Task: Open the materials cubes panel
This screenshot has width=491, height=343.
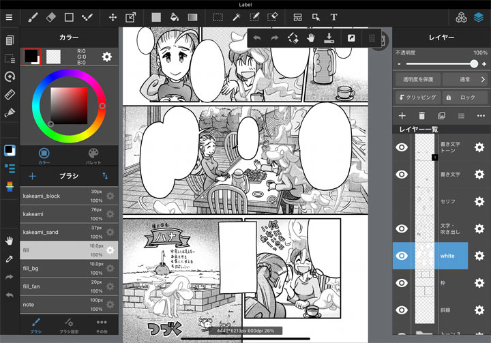Action: pyautogui.click(x=461, y=18)
